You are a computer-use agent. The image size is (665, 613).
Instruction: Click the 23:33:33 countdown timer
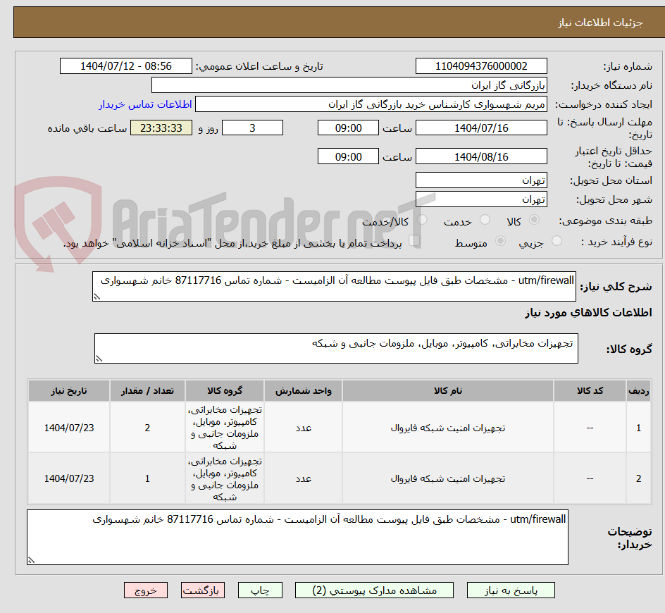point(161,128)
